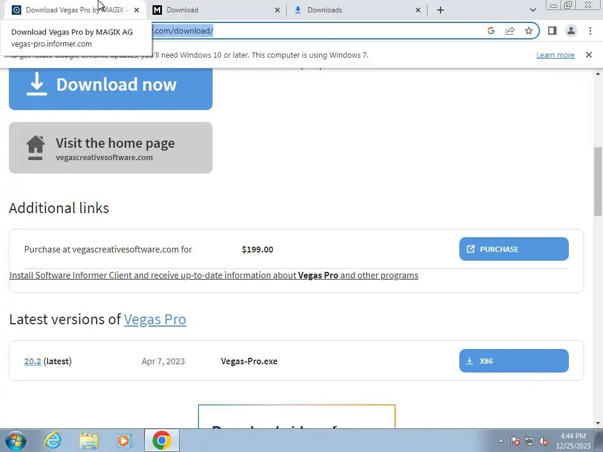Click the Action Center flag tray icon

coord(515,441)
